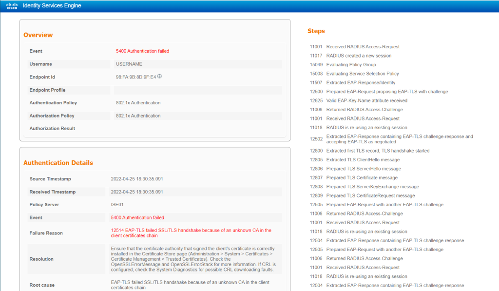This screenshot has height=291, width=499.
Task: Click the Username label in Overview
Action: click(41, 64)
